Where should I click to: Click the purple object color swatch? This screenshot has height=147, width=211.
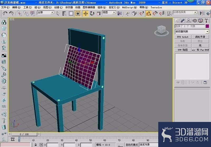tap(207, 26)
